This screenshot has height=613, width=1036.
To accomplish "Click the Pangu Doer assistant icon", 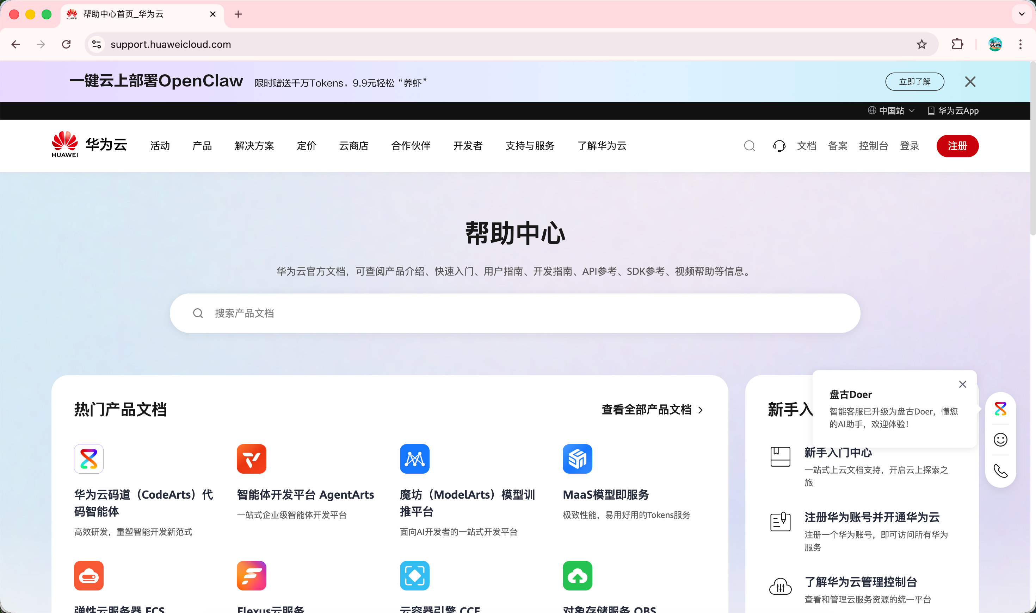I will (x=1000, y=409).
